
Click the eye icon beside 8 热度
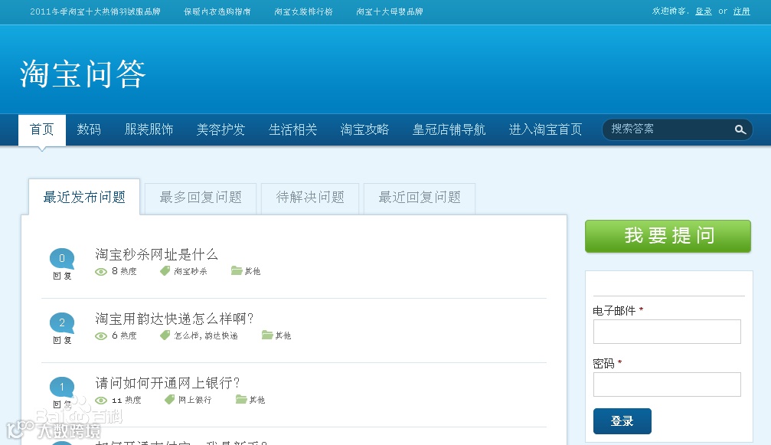point(101,272)
